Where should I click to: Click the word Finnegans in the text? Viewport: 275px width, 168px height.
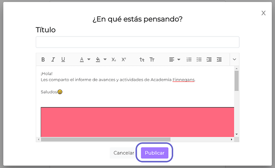coord(184,80)
